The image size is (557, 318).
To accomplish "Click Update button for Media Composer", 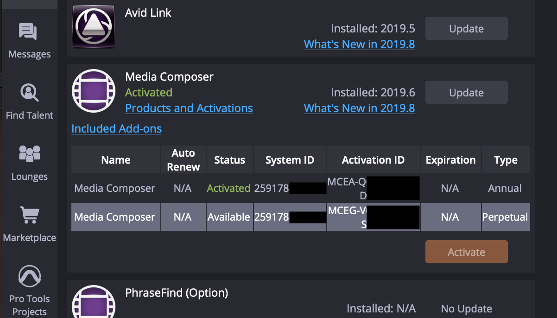I will pyautogui.click(x=466, y=93).
